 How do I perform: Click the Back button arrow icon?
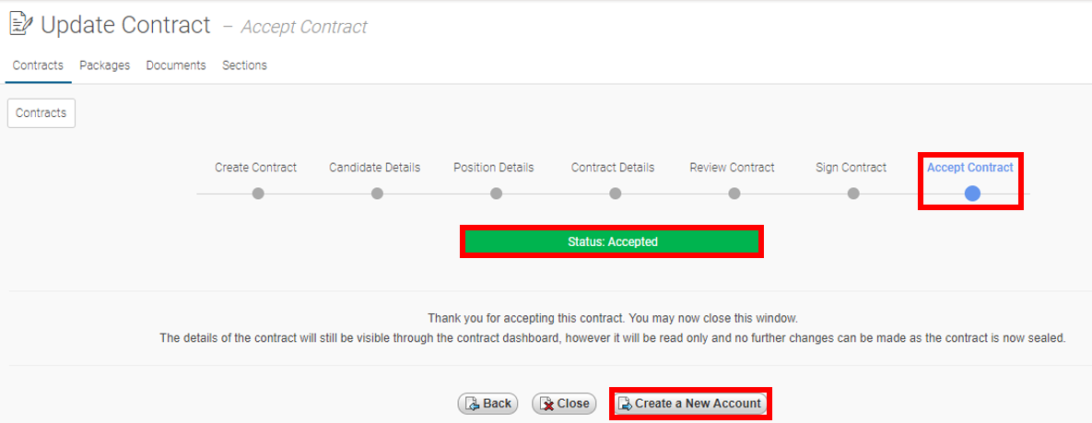(x=472, y=404)
